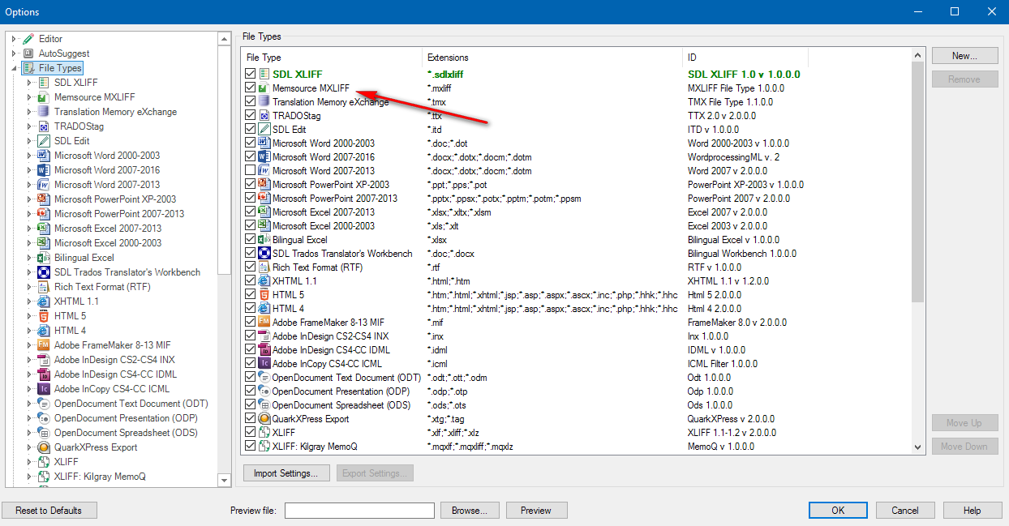This screenshot has height=526, width=1009.
Task: Click the SDL XLIFF icon in the File Type list
Action: [x=264, y=74]
